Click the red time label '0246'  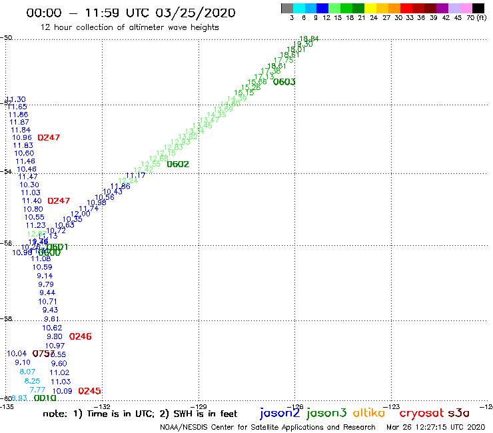click(81, 336)
